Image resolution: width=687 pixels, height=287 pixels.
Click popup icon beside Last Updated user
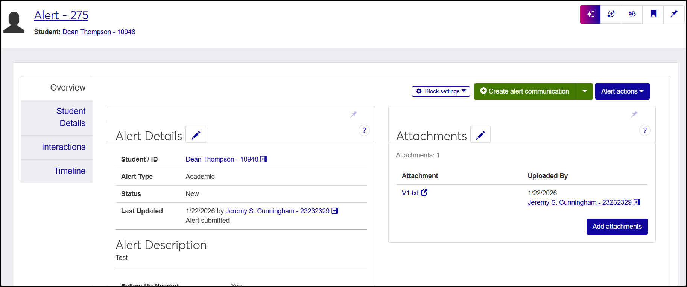(335, 211)
